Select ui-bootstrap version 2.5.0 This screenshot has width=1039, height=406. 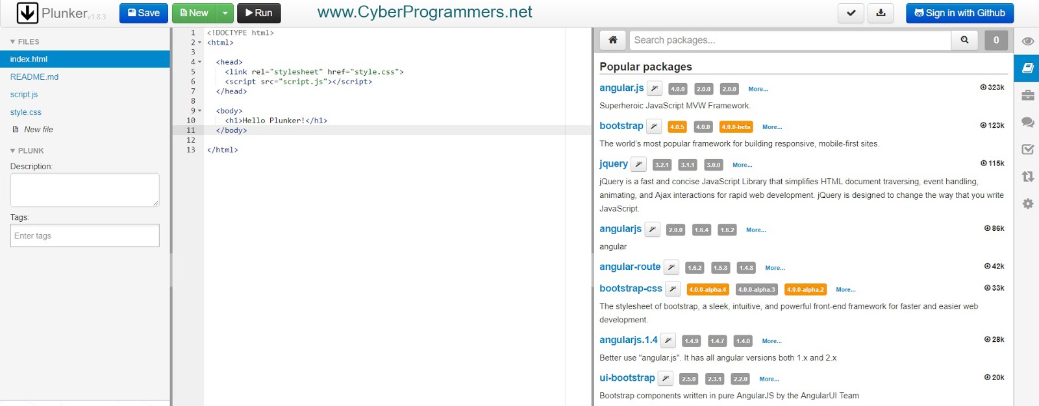689,379
